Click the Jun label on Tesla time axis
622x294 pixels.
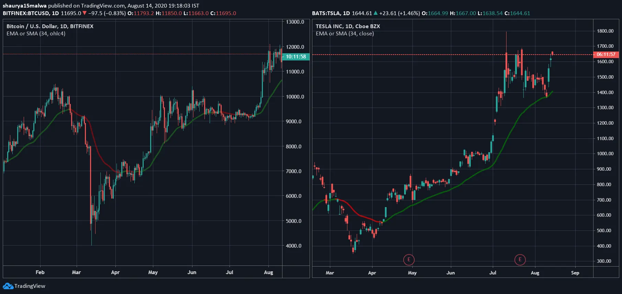(451, 273)
